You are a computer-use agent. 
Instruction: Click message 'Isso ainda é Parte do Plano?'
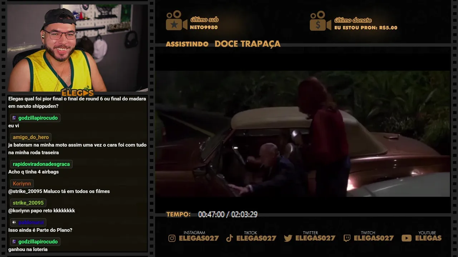[40, 230]
